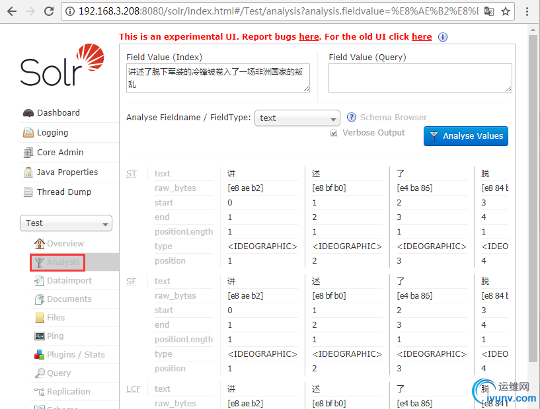Click the Analyse Values button

pos(465,136)
